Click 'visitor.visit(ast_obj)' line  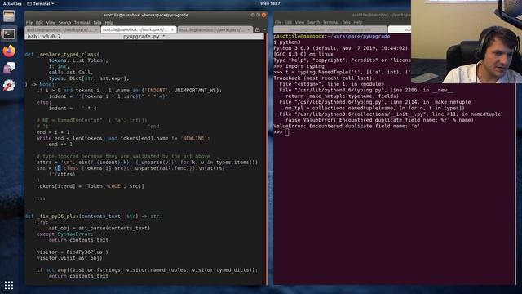(x=69, y=258)
